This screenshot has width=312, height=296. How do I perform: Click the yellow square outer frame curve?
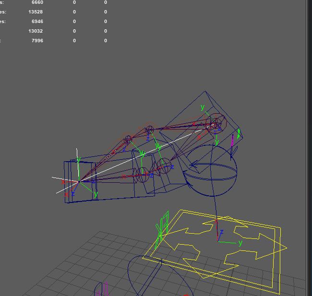[277, 260]
